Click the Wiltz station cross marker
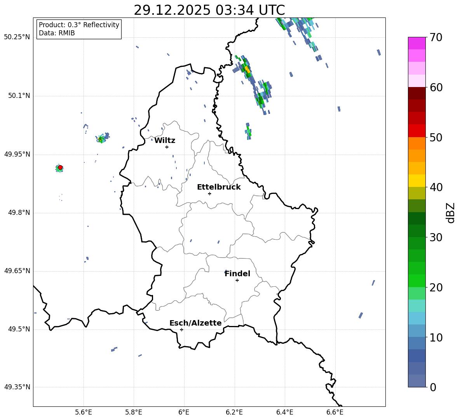This screenshot has height=420, width=460. coord(167,147)
